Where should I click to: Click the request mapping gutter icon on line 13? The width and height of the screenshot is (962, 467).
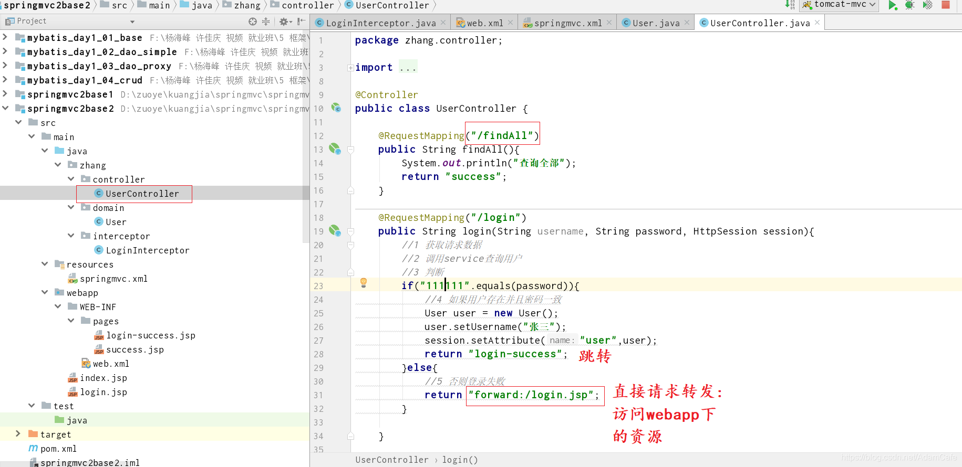tap(335, 149)
